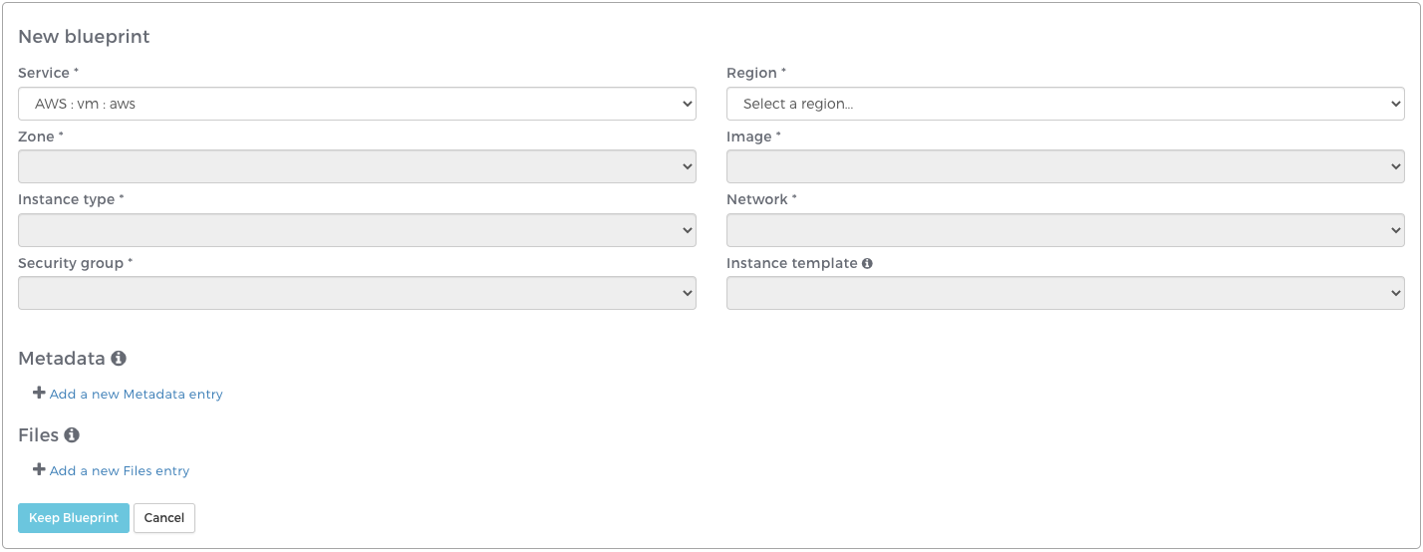
Task: Click the Metadata section heading
Action: 62,359
